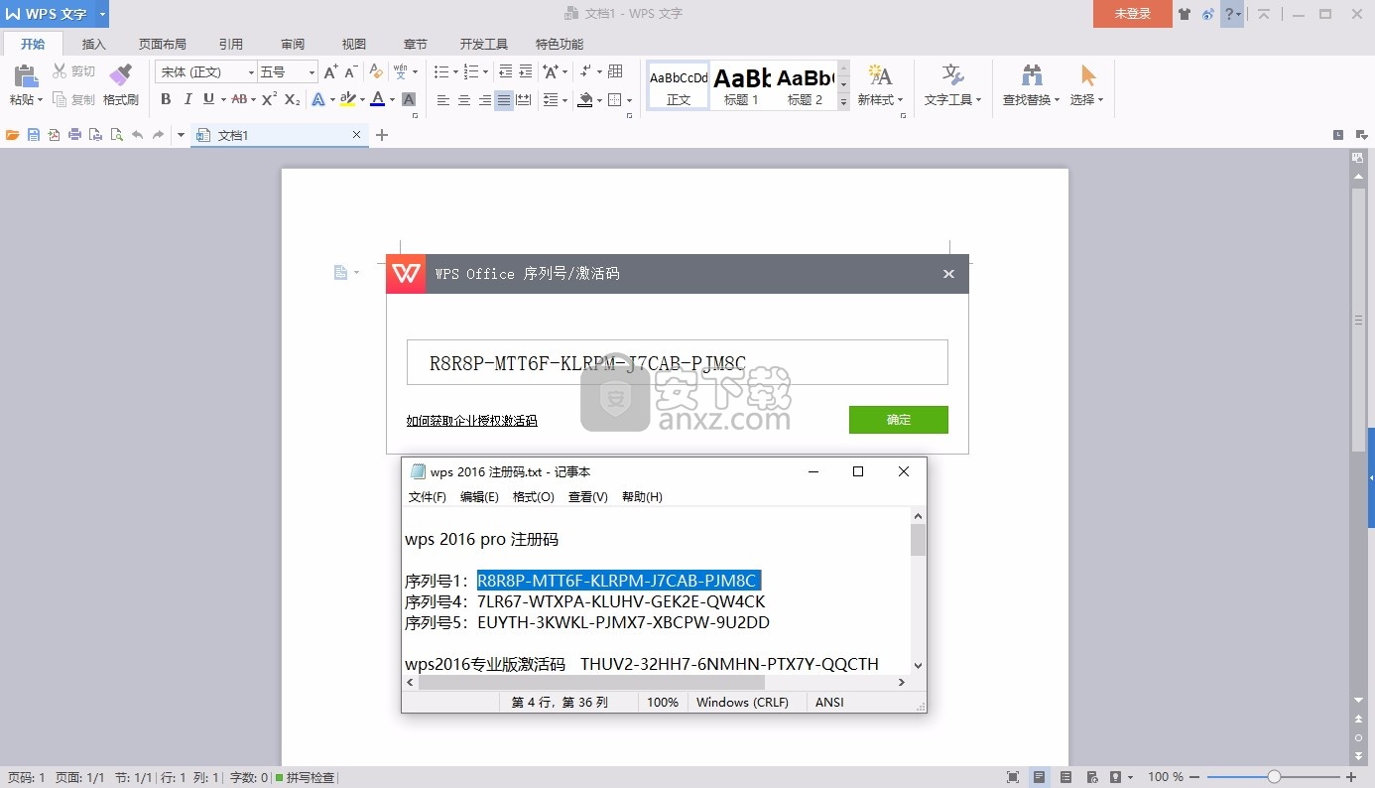Click the redo arrow
1375x788 pixels.
[158, 135]
